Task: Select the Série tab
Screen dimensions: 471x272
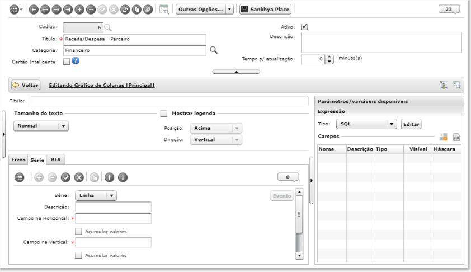Action: (37, 160)
